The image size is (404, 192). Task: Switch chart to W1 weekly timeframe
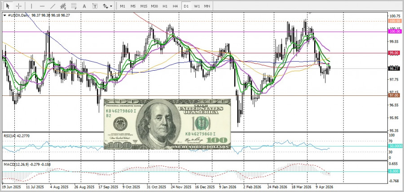point(197,6)
